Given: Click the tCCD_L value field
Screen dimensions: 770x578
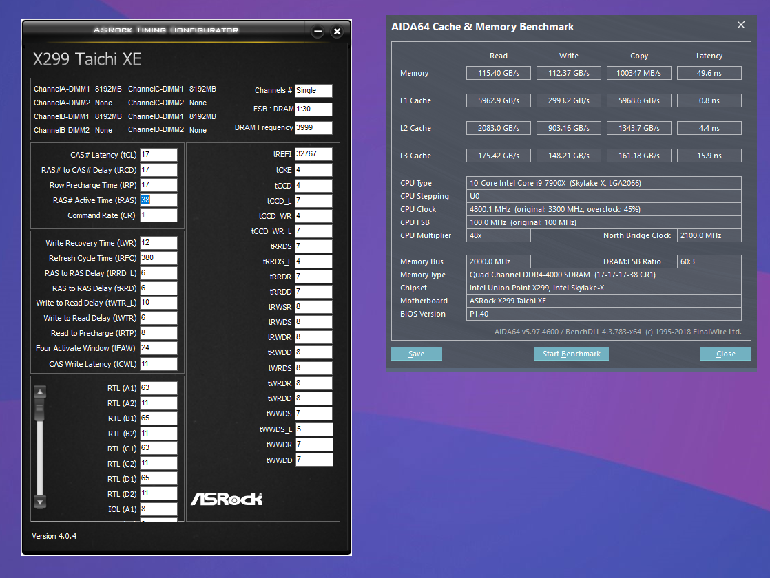Looking at the screenshot, I should (x=314, y=201).
